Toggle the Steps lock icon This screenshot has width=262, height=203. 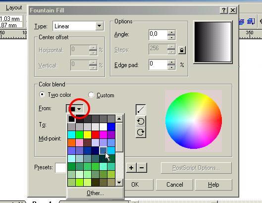pos(182,50)
